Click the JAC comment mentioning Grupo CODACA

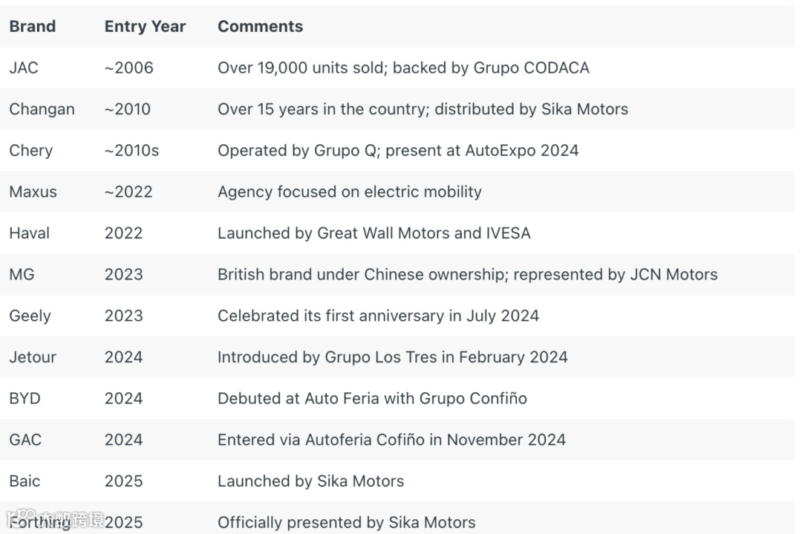[x=403, y=68]
